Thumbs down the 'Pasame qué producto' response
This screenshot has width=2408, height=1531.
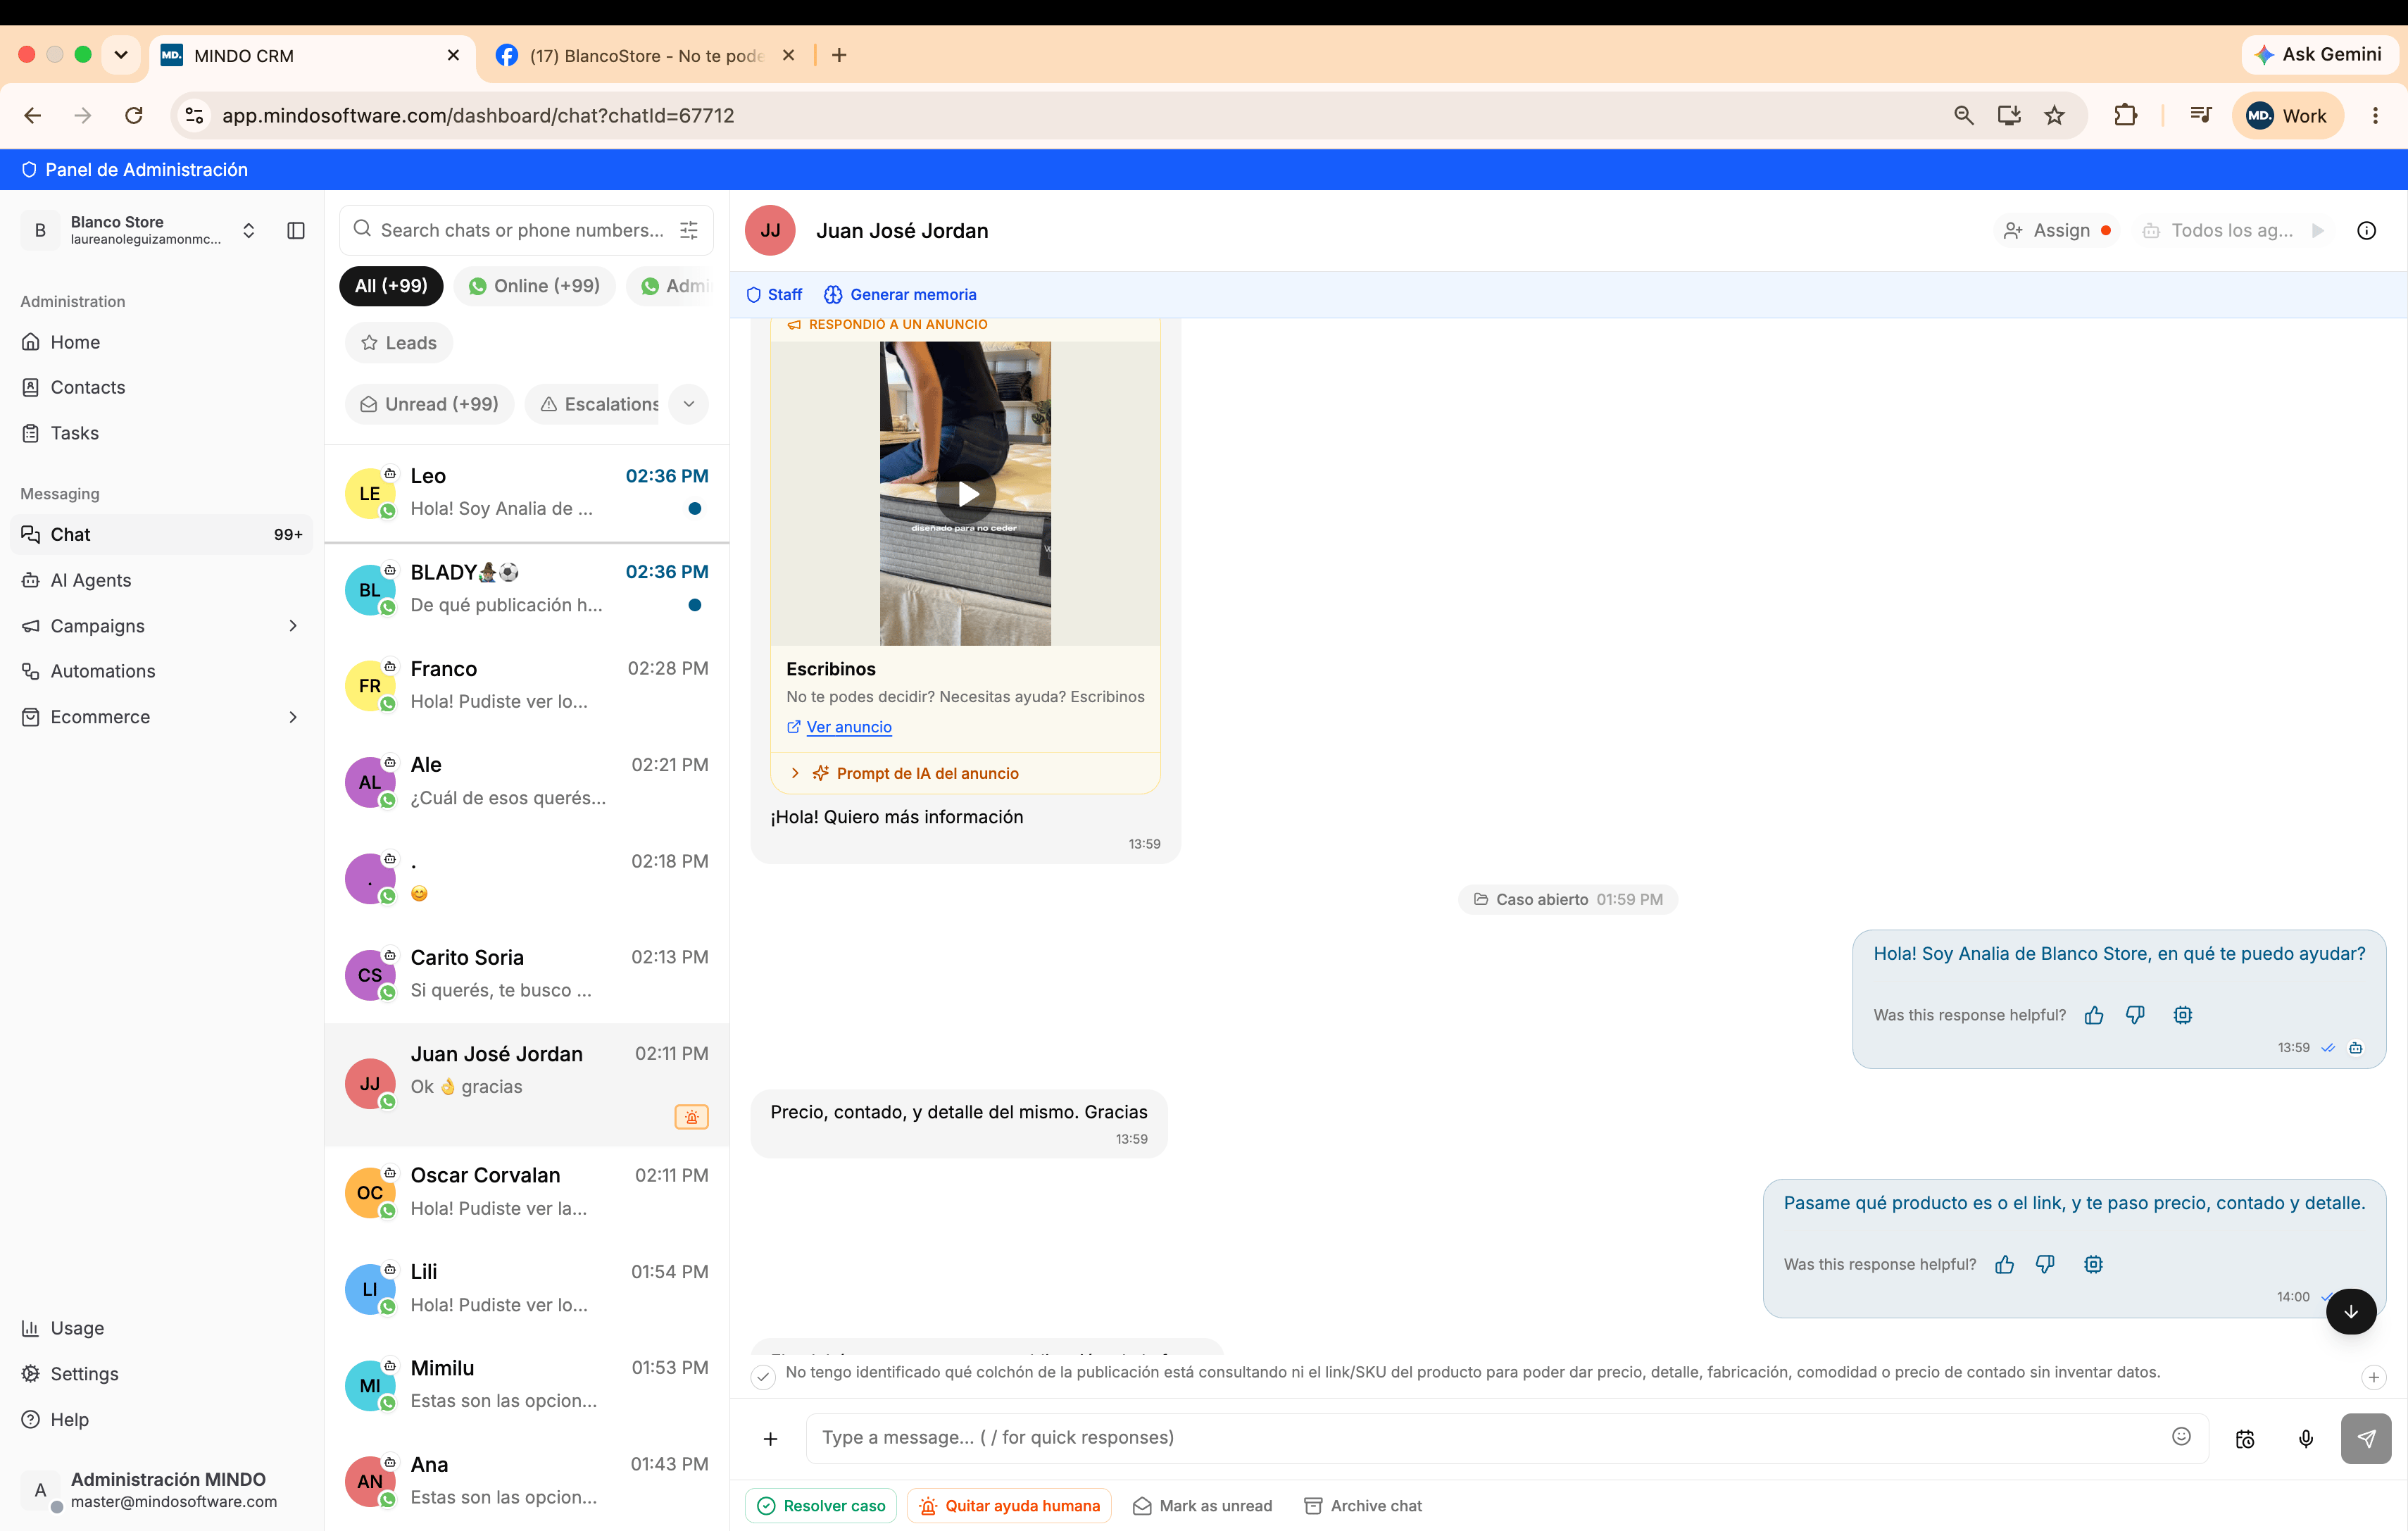(2046, 1265)
